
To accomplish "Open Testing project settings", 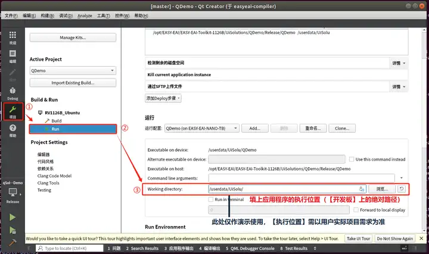I will tap(44, 190).
